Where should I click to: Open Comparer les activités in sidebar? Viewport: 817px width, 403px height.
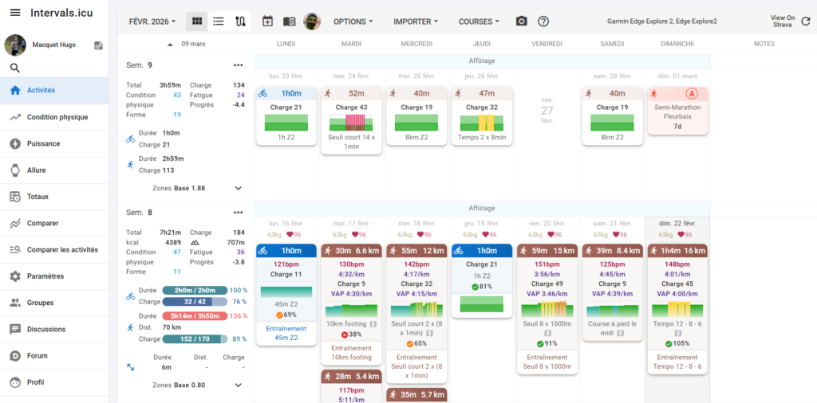tap(62, 249)
